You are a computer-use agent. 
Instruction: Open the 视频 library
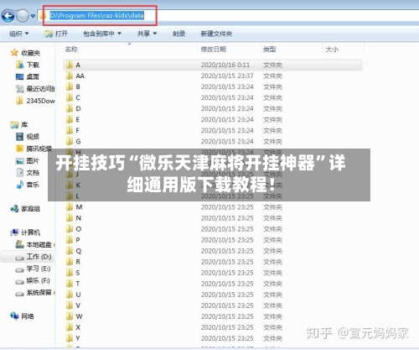click(28, 137)
